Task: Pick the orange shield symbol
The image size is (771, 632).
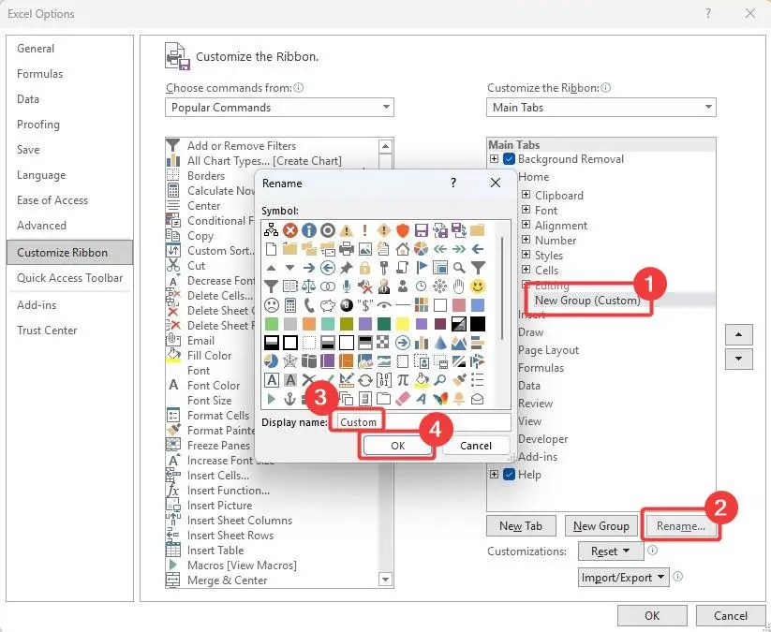Action: coord(403,230)
